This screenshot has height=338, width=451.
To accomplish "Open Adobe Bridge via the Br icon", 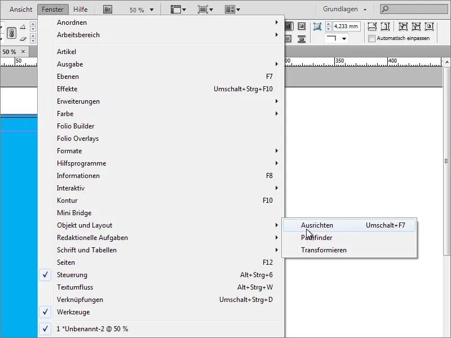I will pyautogui.click(x=107, y=10).
